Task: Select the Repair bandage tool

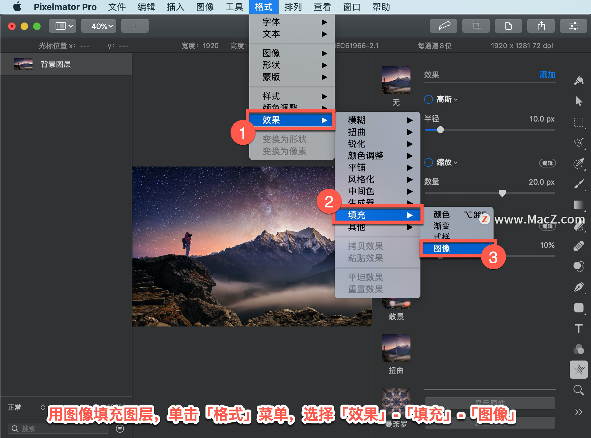Action: click(x=579, y=246)
